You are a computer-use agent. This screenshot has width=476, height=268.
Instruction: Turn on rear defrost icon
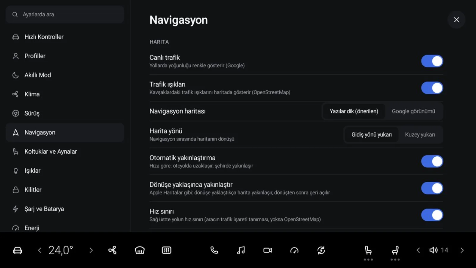tap(166, 250)
